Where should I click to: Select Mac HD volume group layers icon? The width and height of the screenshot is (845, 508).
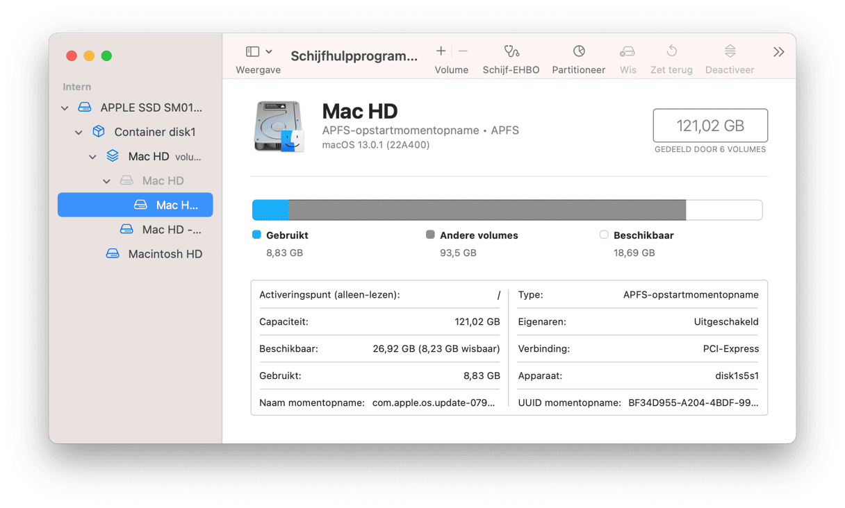click(x=113, y=156)
